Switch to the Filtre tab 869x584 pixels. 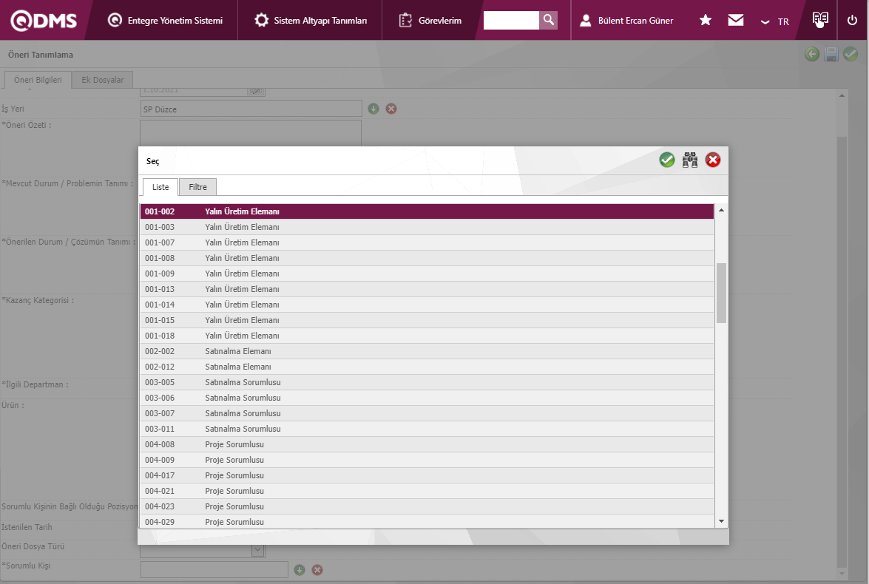point(197,187)
